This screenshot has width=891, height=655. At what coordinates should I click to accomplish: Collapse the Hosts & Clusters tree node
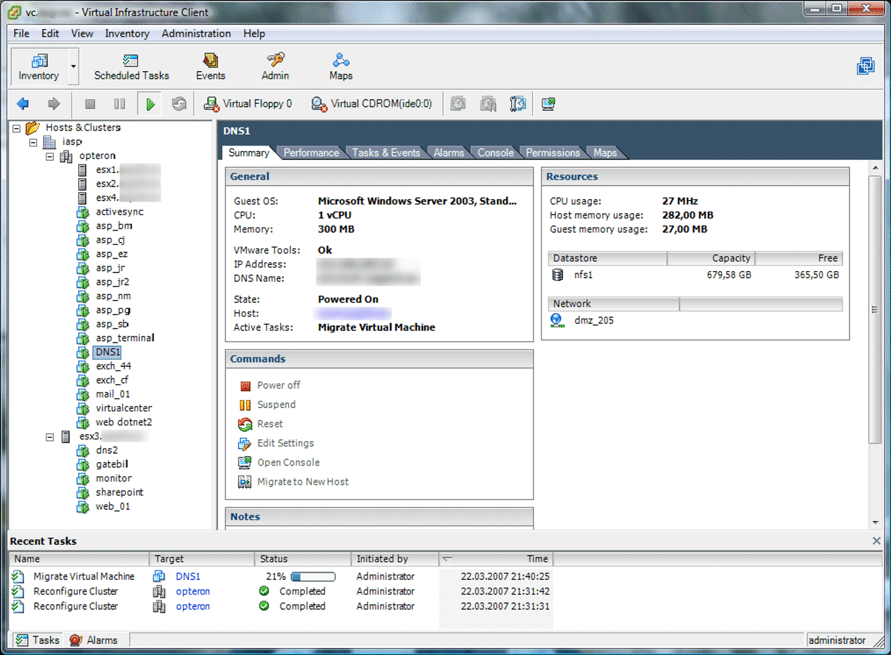coord(16,129)
